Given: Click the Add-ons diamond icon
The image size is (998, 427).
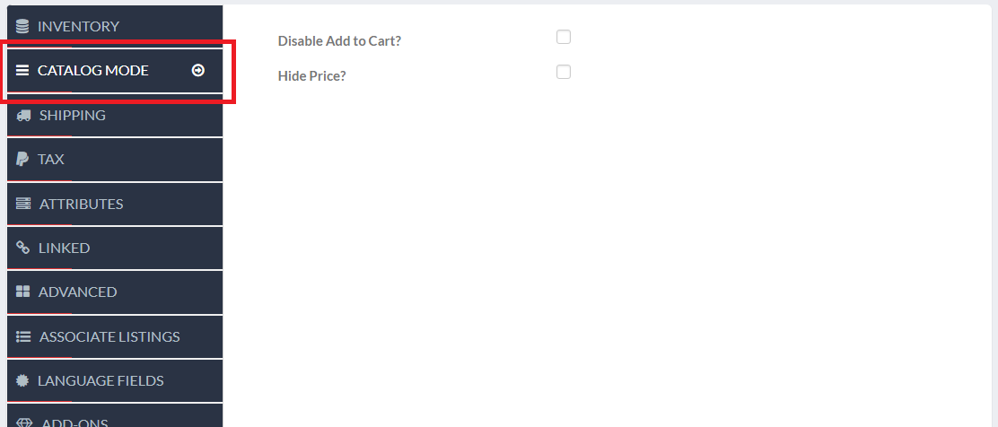Looking at the screenshot, I should click(24, 423).
